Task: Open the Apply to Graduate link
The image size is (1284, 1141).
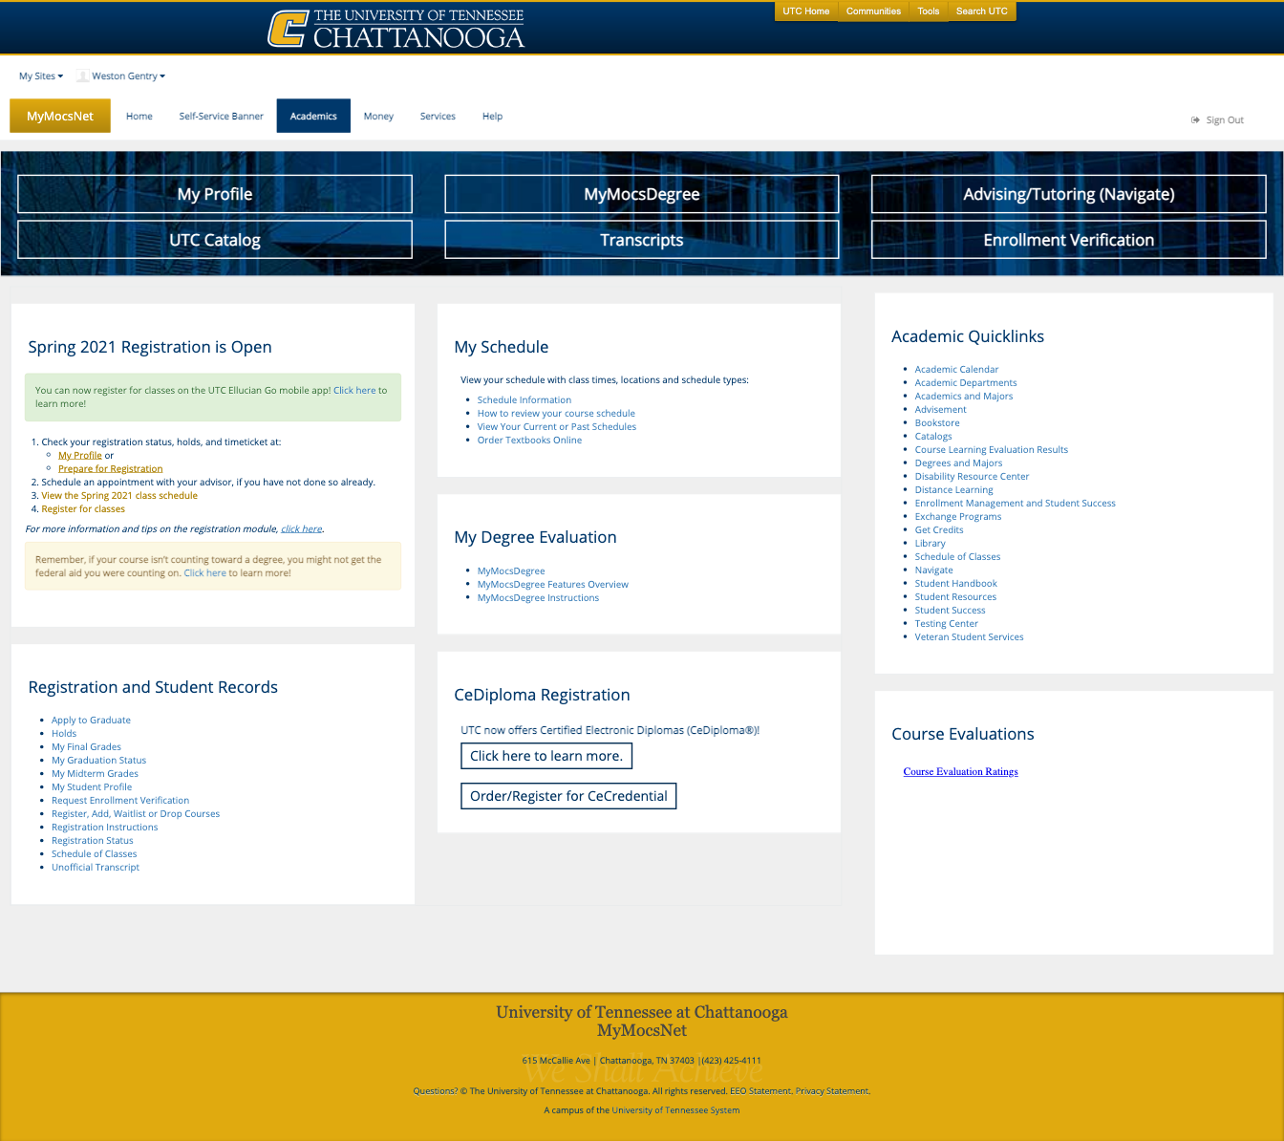Action: coord(91,721)
